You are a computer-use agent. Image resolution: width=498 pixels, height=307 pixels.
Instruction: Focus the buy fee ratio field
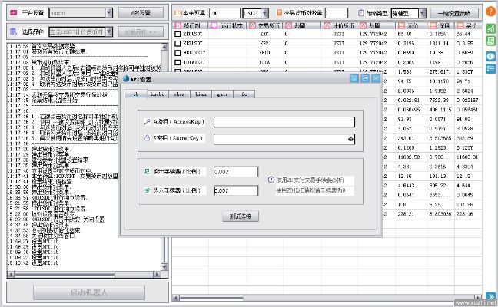pyautogui.click(x=236, y=190)
